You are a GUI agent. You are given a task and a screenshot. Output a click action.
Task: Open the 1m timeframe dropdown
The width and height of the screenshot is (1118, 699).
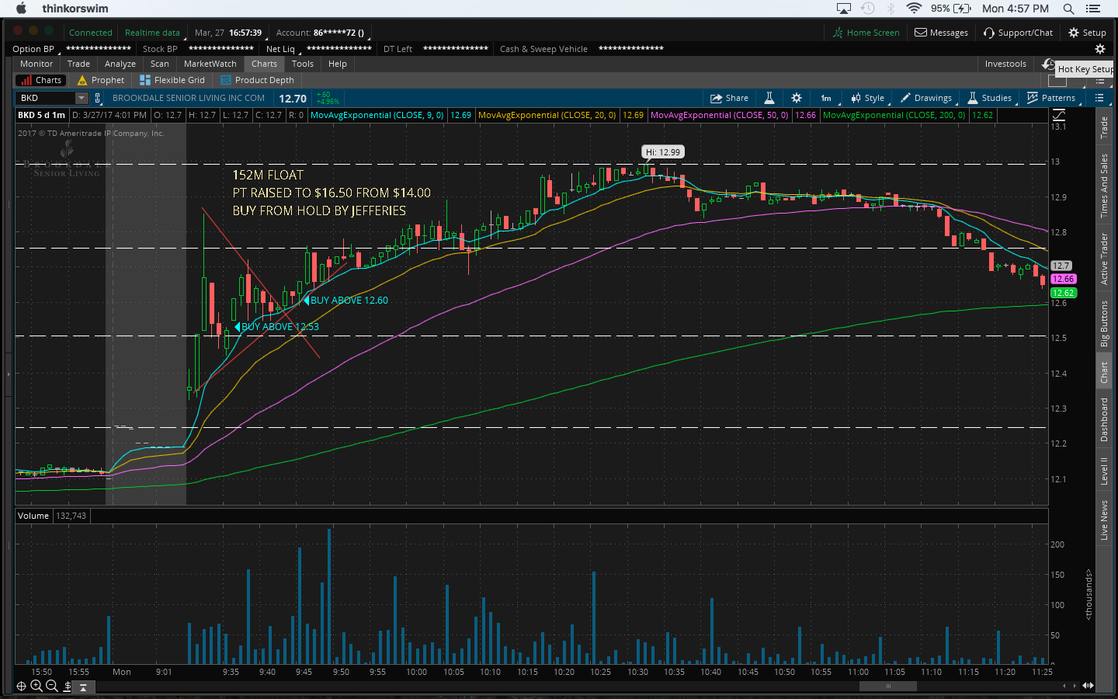click(x=826, y=98)
